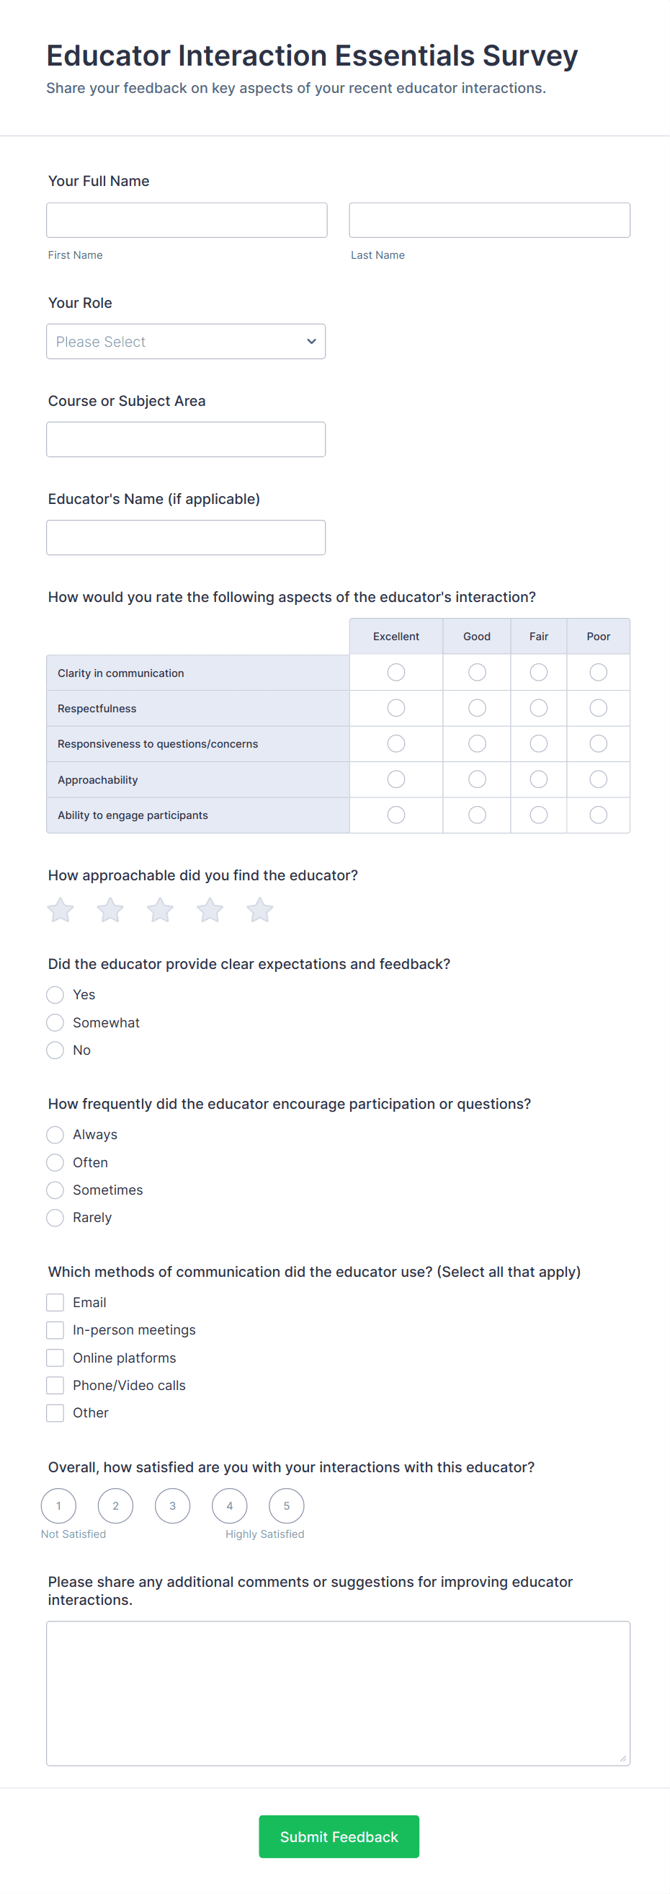The height and width of the screenshot is (1894, 670).
Task: Choose satisfaction level 5
Action: point(287,1506)
